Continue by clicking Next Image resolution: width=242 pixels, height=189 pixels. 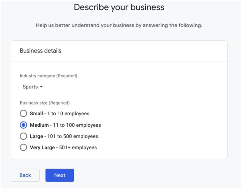pos(60,175)
